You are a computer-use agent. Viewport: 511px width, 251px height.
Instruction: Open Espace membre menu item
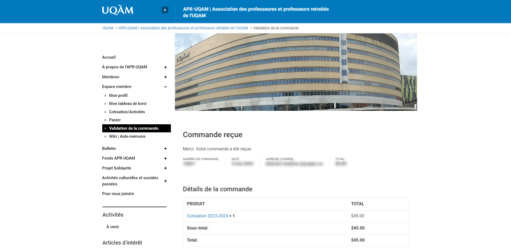point(117,87)
